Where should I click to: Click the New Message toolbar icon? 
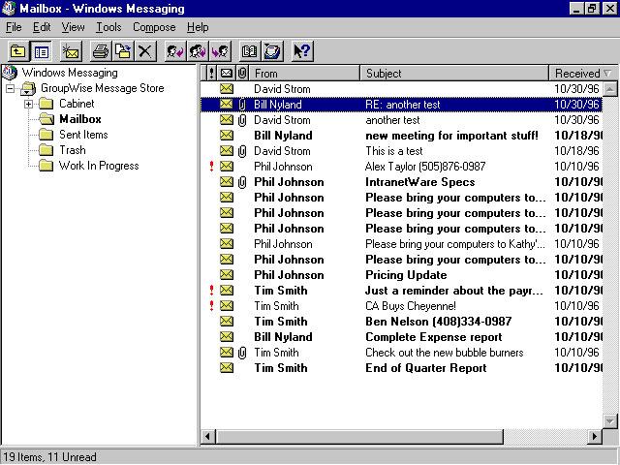(71, 51)
